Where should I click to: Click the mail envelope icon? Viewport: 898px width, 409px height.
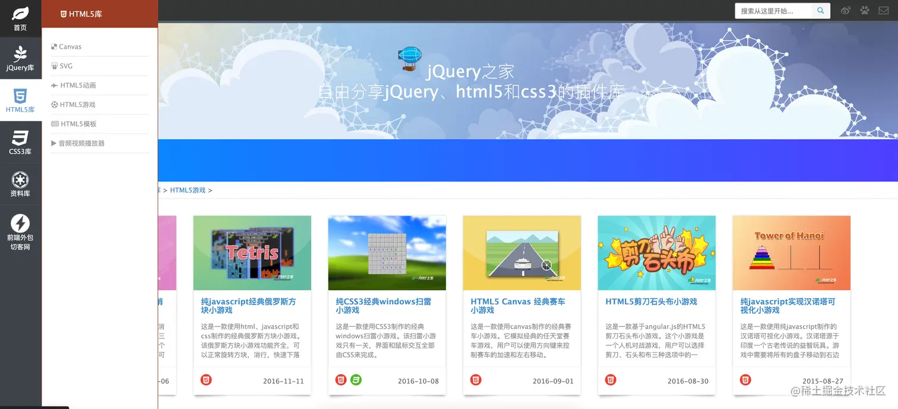[884, 11]
